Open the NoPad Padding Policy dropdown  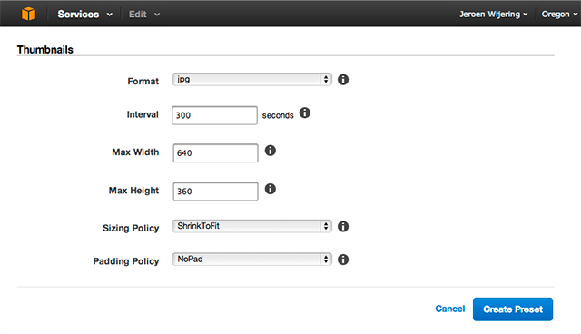pos(251,260)
